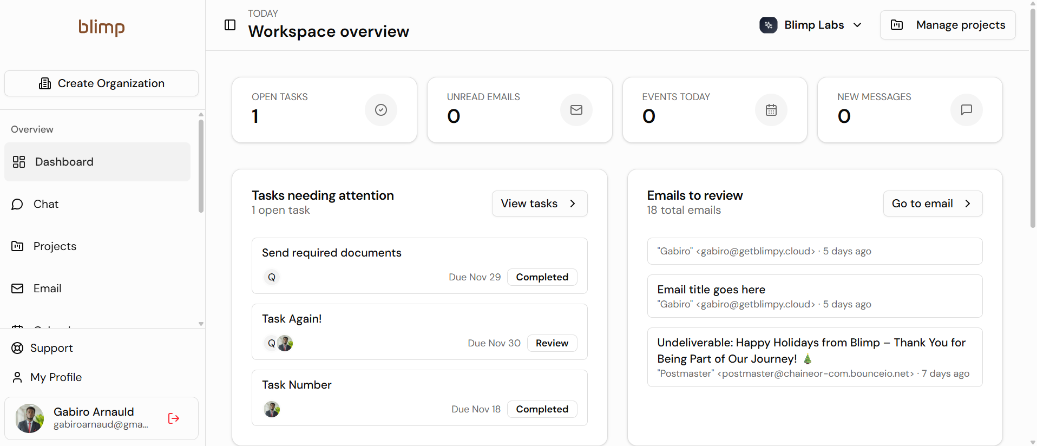Open Go to email chevron button
The width and height of the screenshot is (1037, 446).
click(x=933, y=204)
